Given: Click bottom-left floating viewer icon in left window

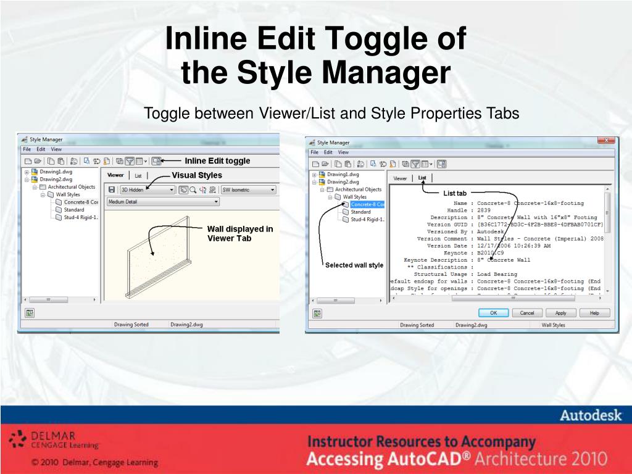Looking at the screenshot, I should point(30,313).
